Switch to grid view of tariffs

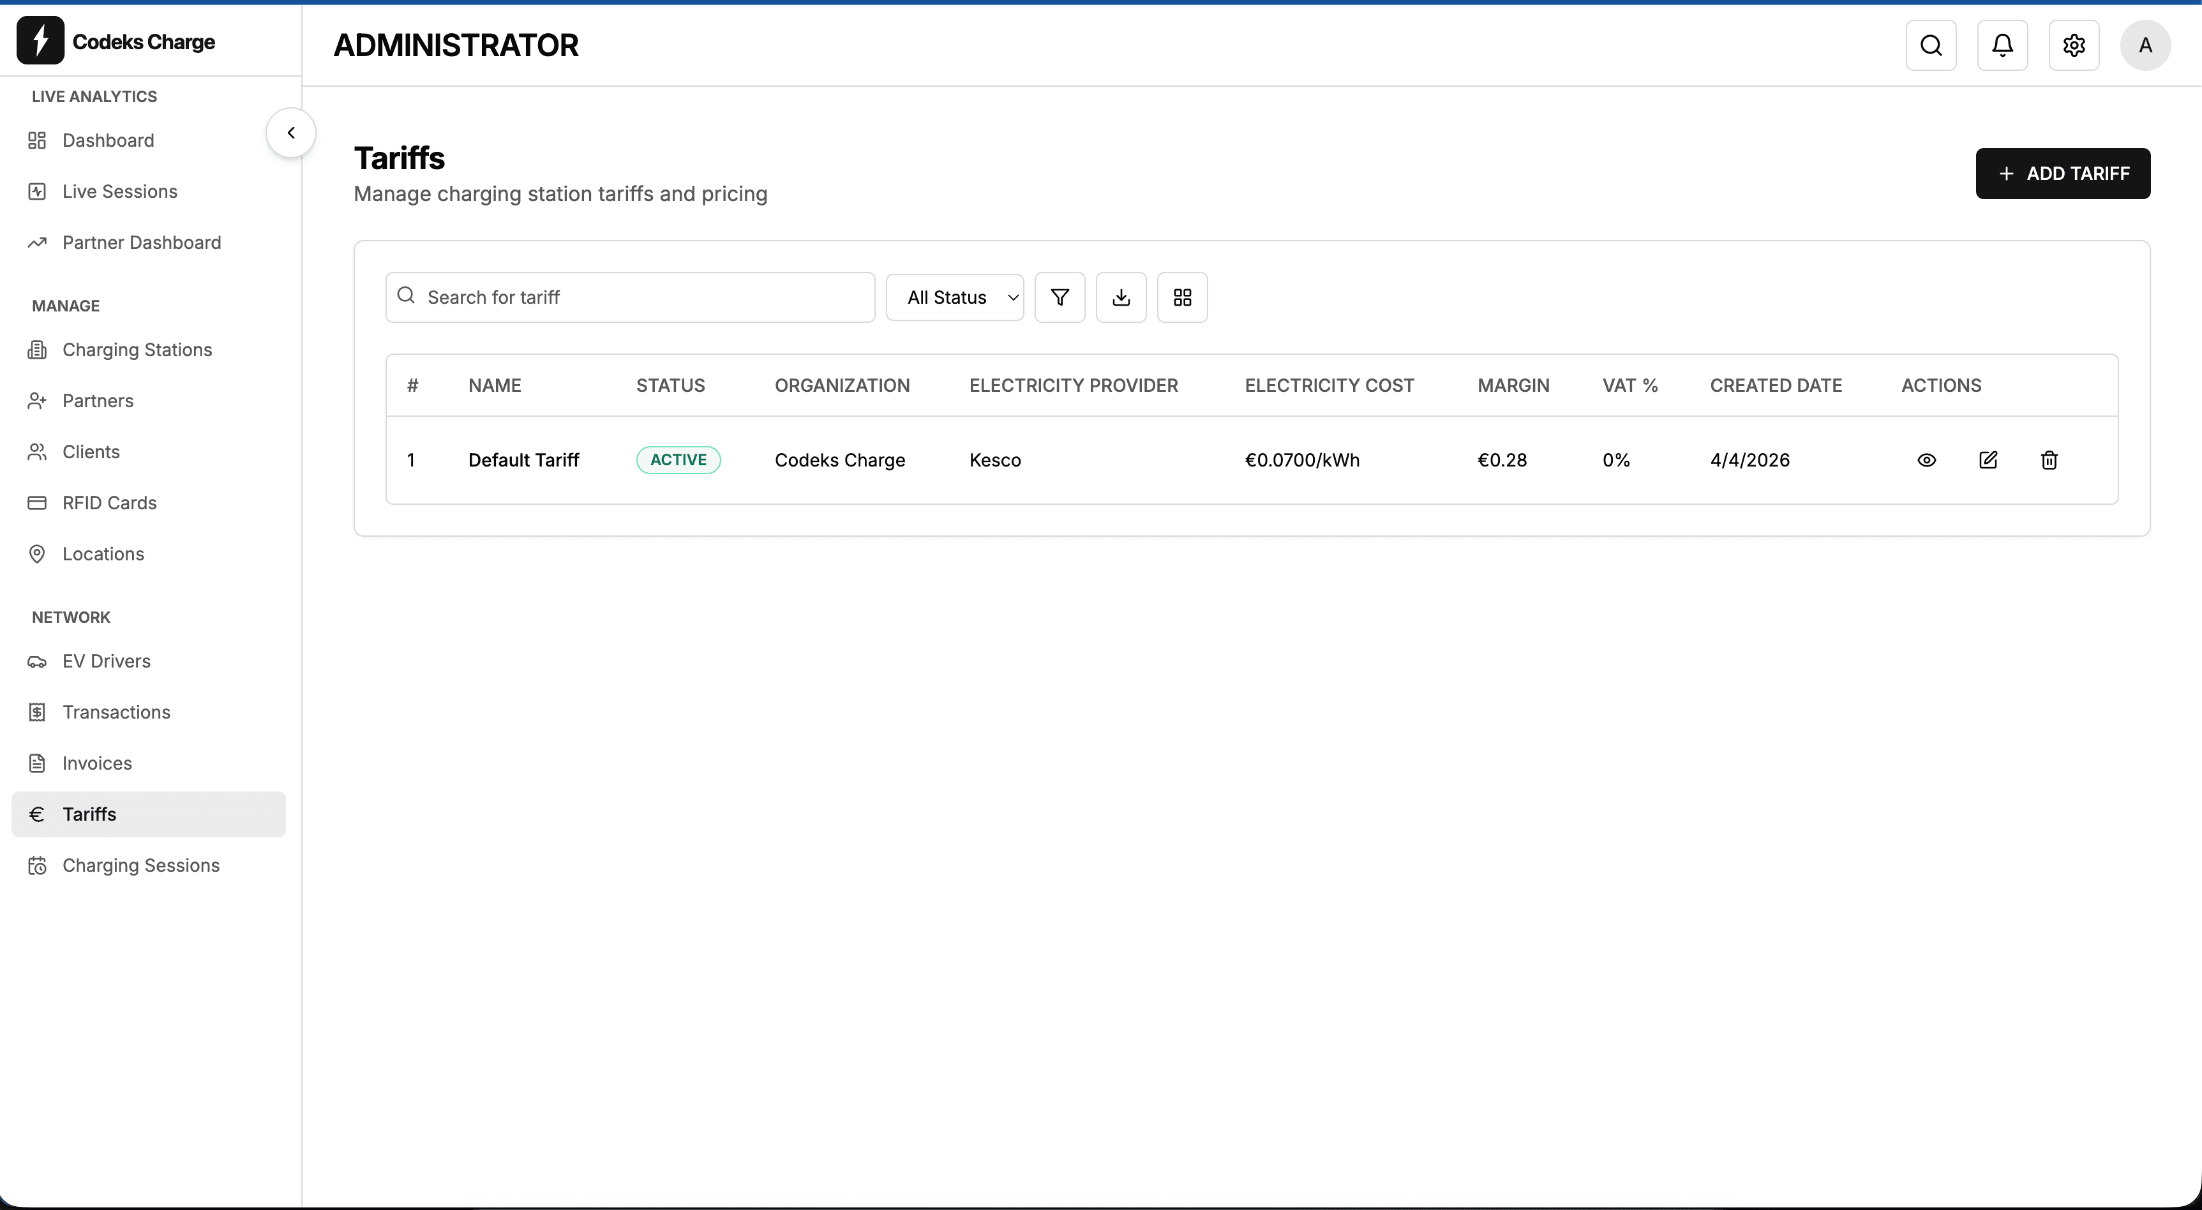click(x=1182, y=297)
